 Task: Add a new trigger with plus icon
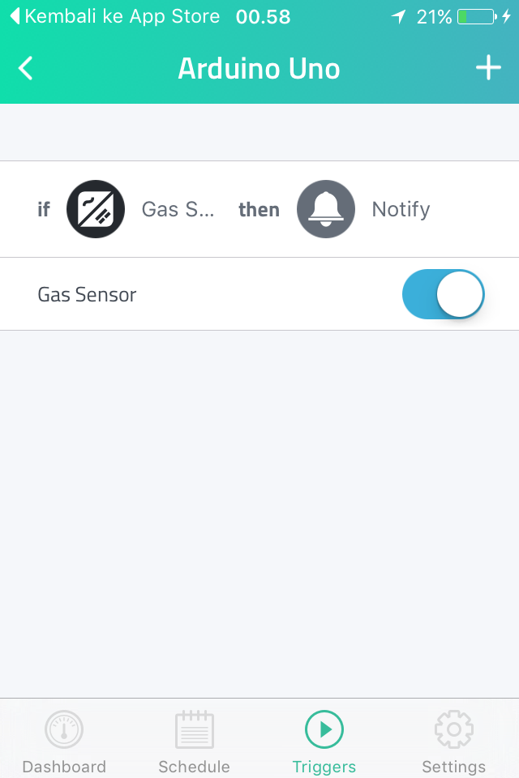(x=488, y=67)
